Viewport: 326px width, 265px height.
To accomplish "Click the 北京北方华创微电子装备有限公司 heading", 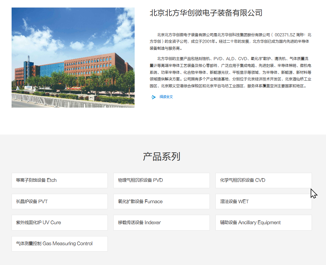I will pos(206,13).
